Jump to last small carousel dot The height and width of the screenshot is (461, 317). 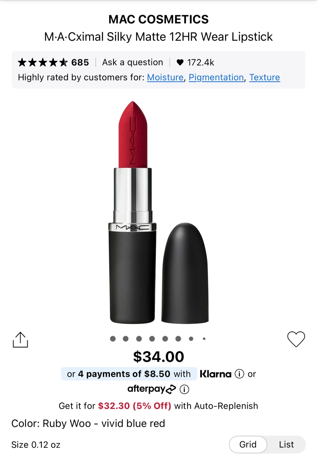pos(204,339)
